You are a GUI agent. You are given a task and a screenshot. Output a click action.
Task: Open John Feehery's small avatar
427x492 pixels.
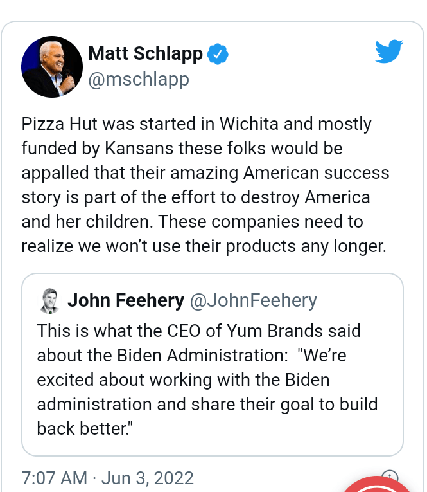49,301
